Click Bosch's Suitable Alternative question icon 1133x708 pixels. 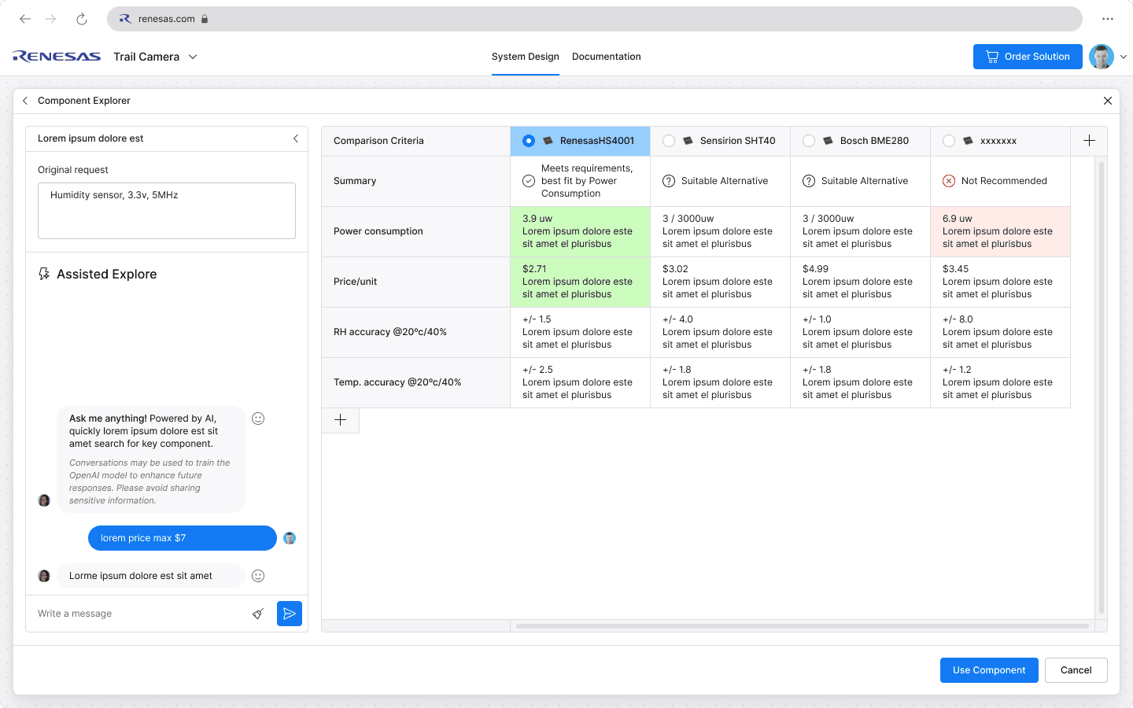tap(809, 181)
